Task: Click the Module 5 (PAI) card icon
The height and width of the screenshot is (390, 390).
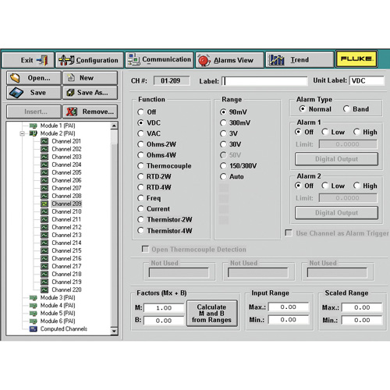Action: (x=34, y=314)
